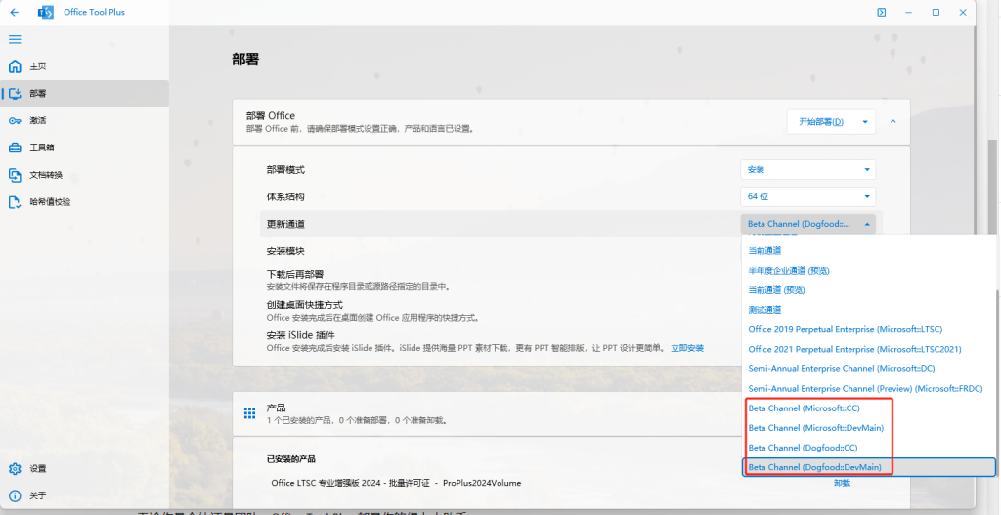Open the 部署 page
Screen dimensions: 1001x515
click(84, 93)
